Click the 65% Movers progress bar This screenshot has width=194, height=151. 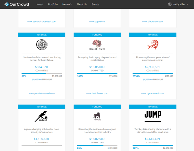(x=97, y=145)
